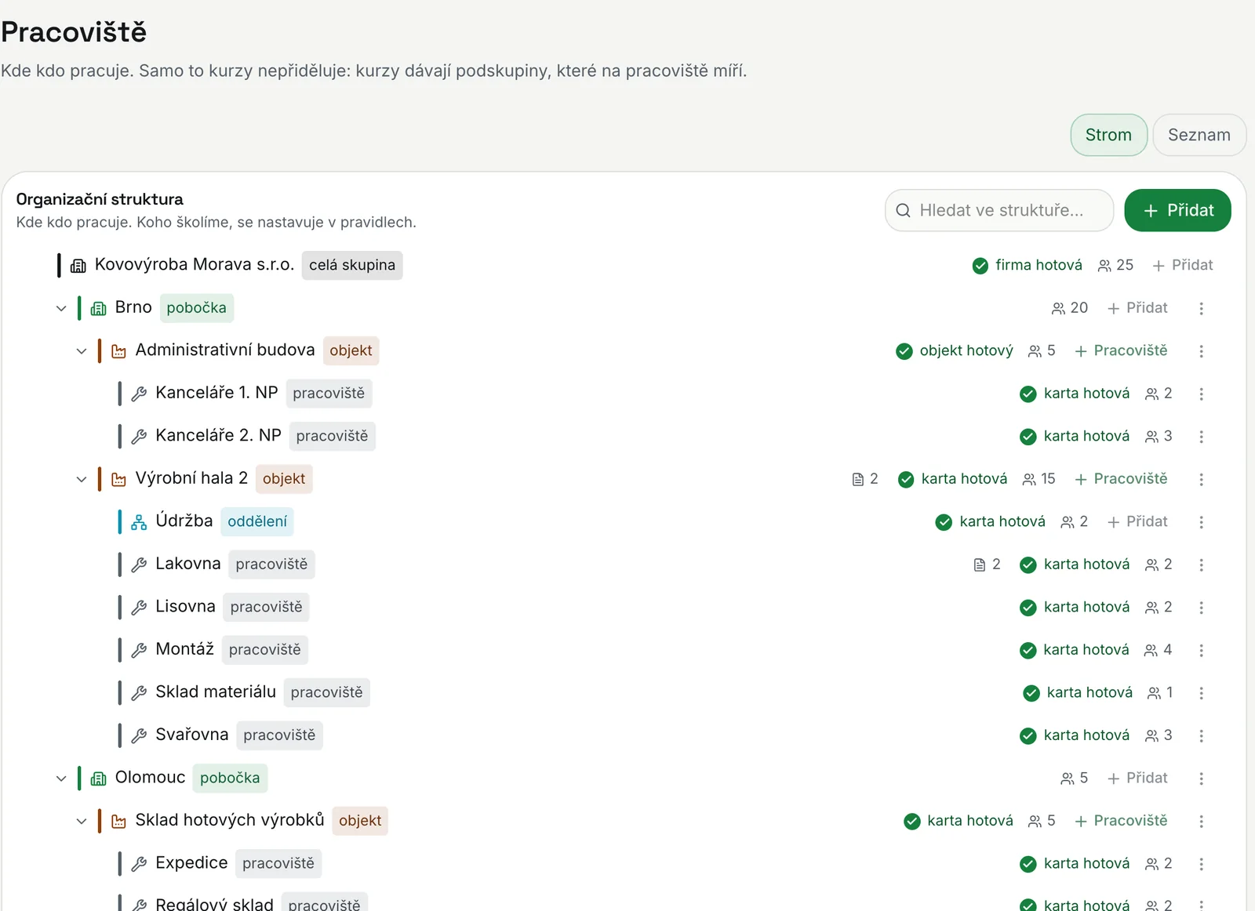This screenshot has width=1255, height=911.
Task: Click the green Přidat button
Action: (x=1177, y=210)
